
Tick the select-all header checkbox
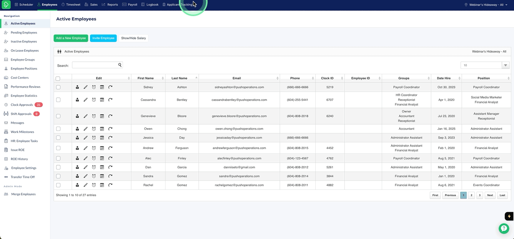click(58, 78)
